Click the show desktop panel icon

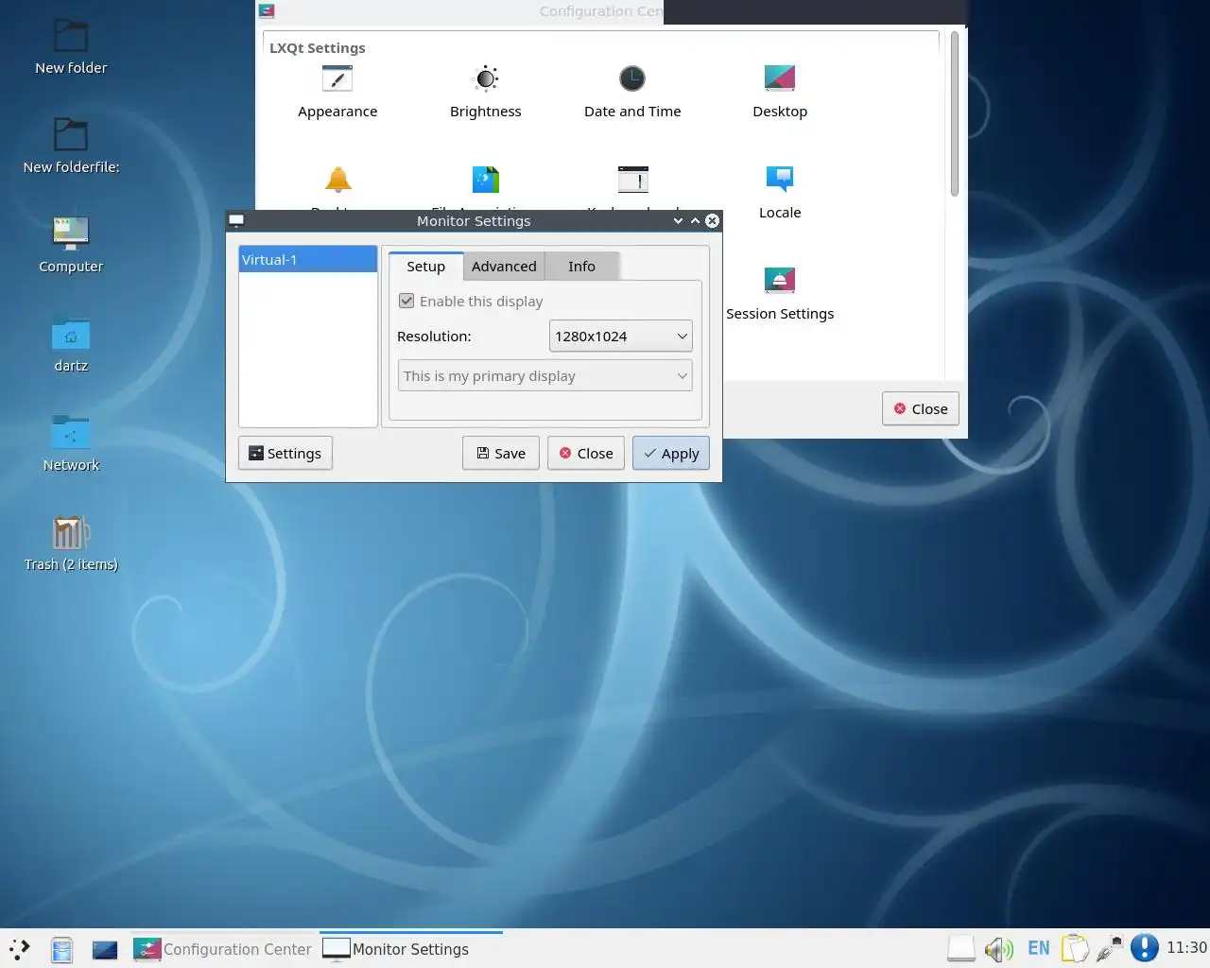point(104,949)
